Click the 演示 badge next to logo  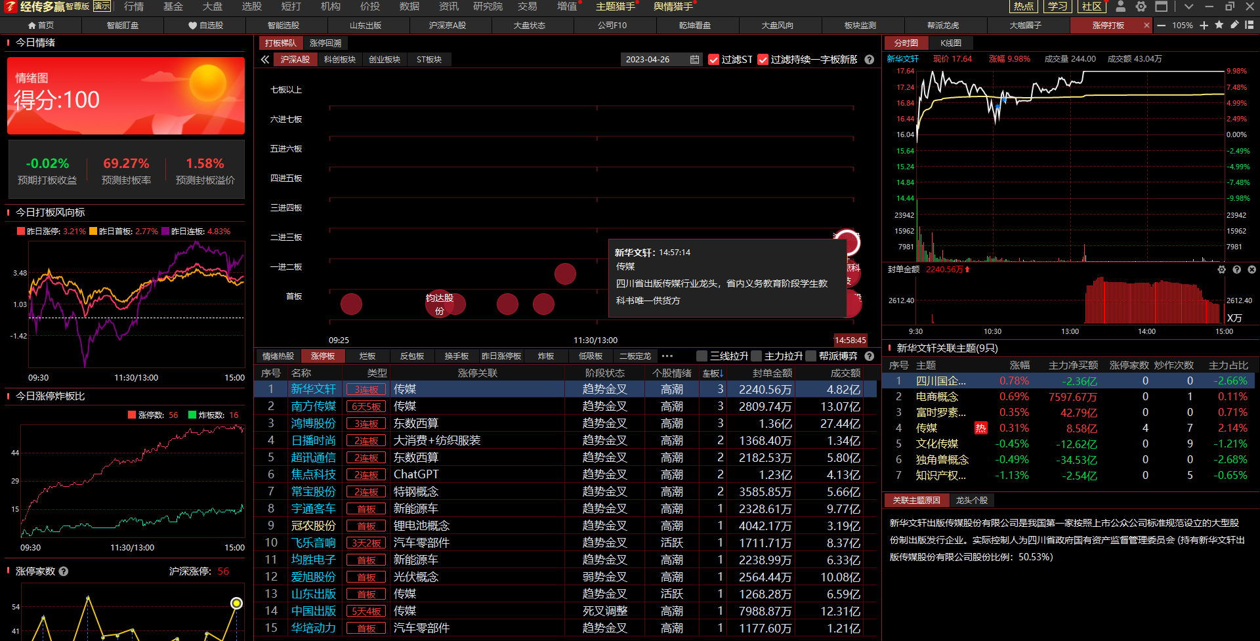(102, 7)
